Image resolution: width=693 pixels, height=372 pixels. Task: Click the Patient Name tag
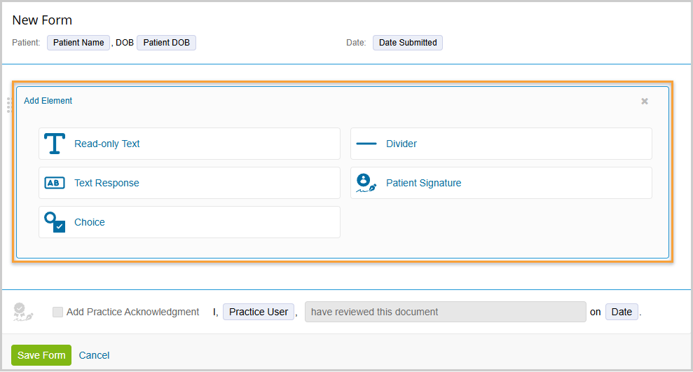click(x=78, y=43)
